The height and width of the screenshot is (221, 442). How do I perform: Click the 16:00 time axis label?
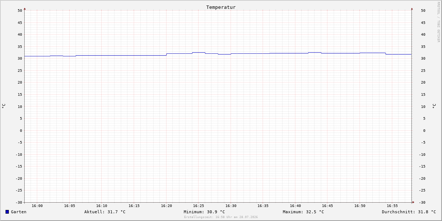tap(37, 206)
